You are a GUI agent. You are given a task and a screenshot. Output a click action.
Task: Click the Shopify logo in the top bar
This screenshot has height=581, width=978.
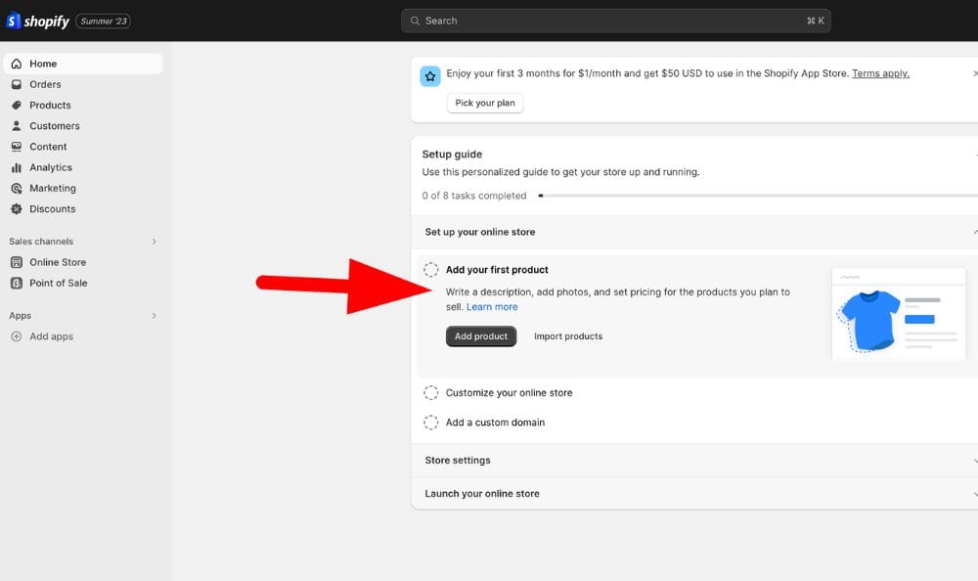point(39,21)
